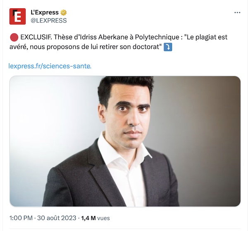Open the L'Express red logo avatar
The width and height of the screenshot is (248, 231).
17,16
